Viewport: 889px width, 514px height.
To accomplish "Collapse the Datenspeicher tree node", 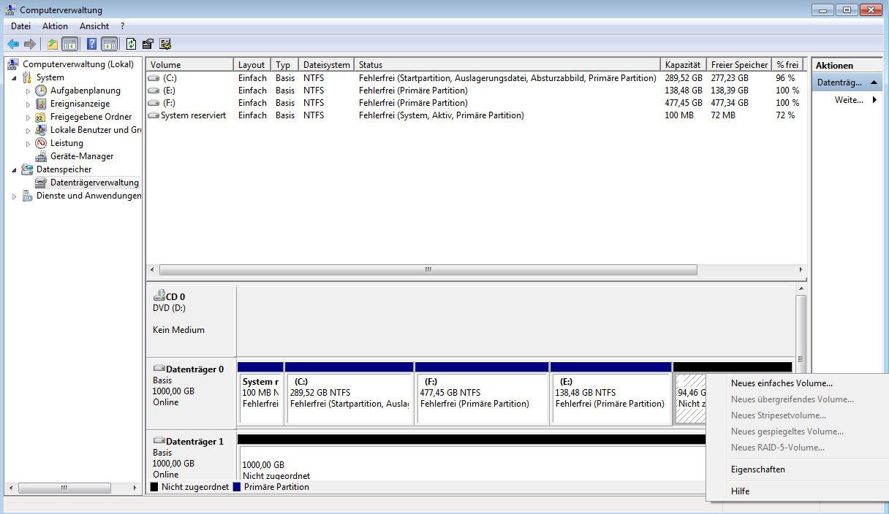I will coord(14,170).
